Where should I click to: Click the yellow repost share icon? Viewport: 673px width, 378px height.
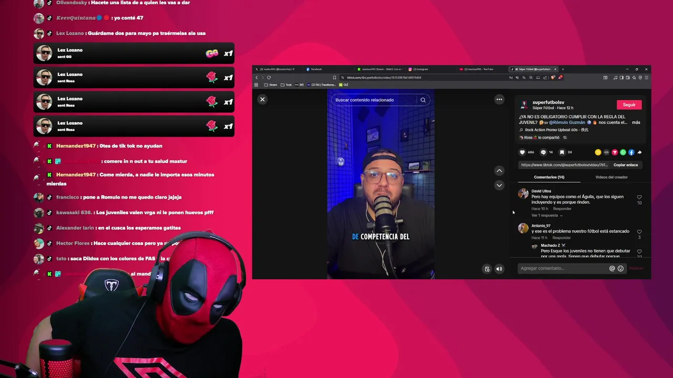tap(598, 152)
